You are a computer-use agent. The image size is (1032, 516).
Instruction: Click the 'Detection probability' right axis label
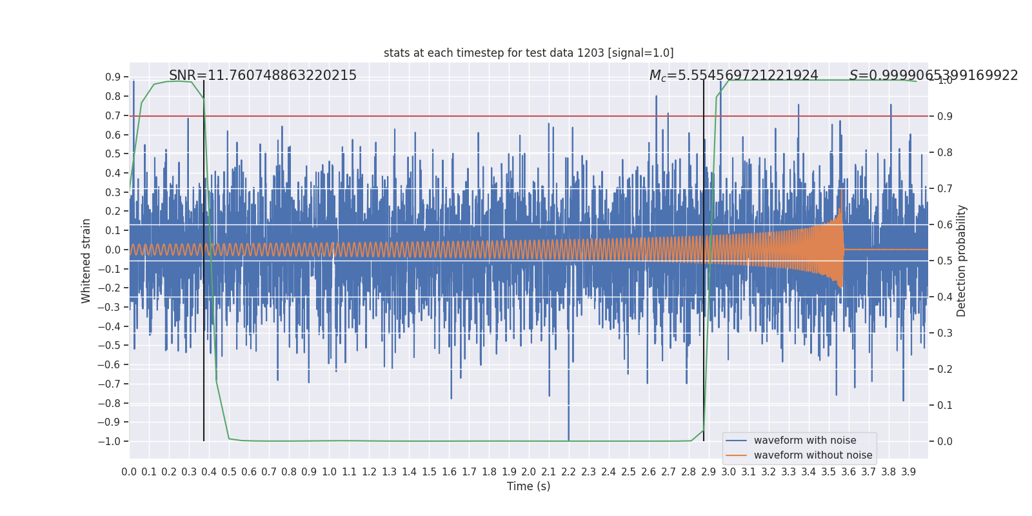click(962, 261)
